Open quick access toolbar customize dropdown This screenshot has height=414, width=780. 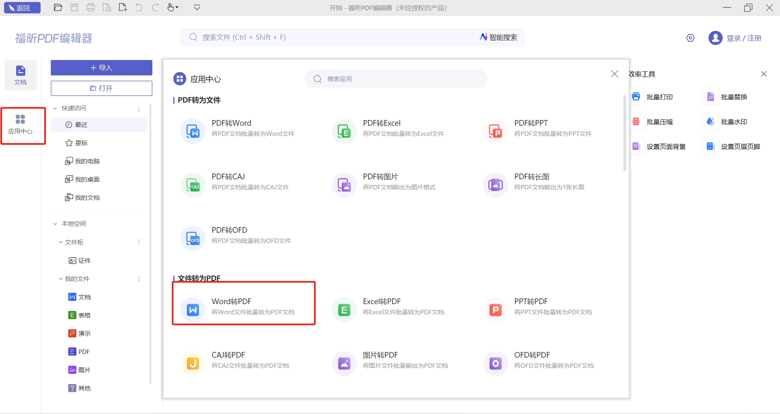(197, 8)
